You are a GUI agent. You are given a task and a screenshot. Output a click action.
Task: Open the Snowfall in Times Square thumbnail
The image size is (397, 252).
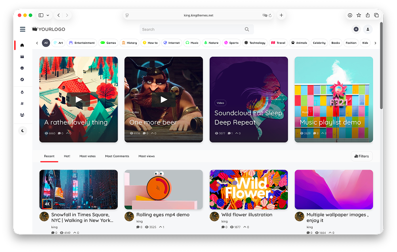[79, 190]
